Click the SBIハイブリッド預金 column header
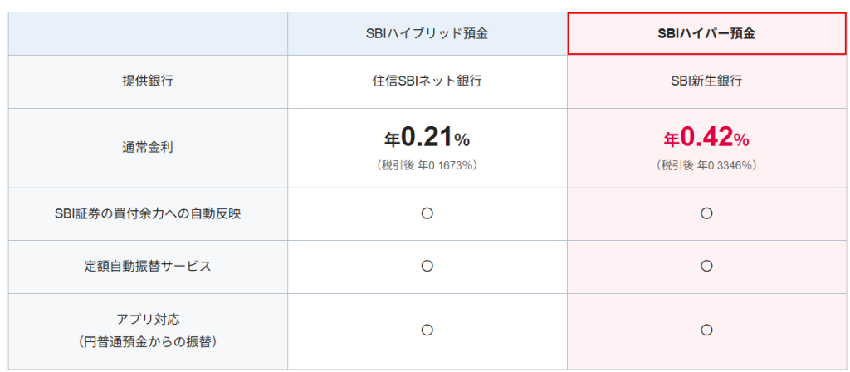850x372 pixels. click(x=427, y=34)
